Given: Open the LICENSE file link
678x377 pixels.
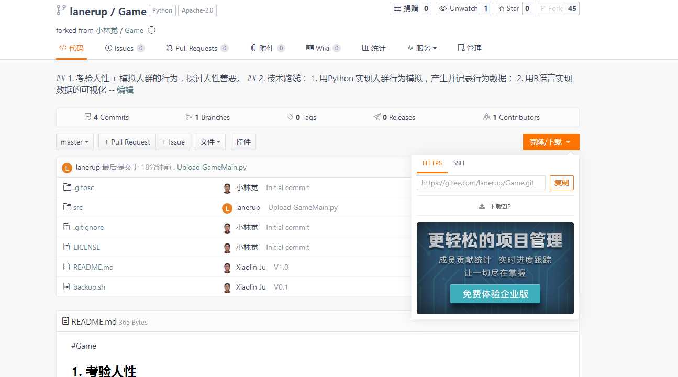Looking at the screenshot, I should click(86, 247).
